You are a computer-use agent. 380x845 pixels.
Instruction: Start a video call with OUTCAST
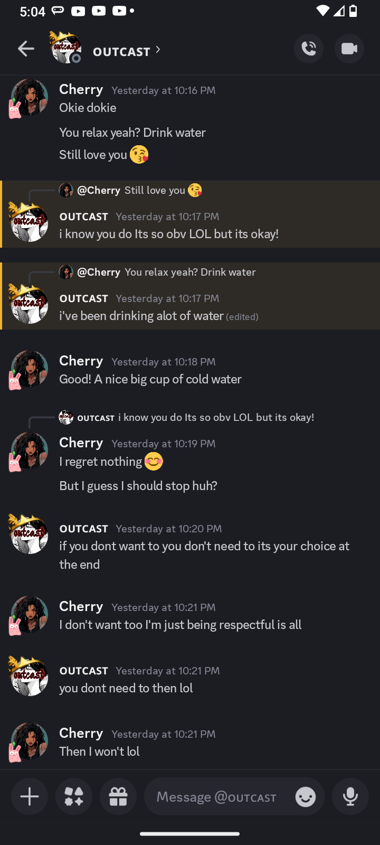point(349,49)
